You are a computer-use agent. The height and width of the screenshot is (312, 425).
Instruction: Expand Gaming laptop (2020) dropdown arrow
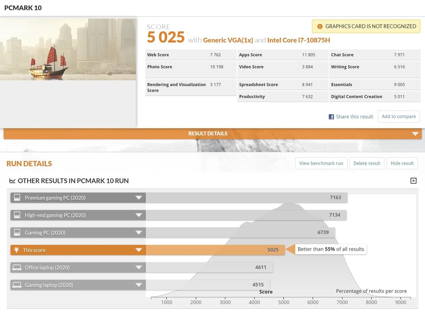click(x=138, y=285)
